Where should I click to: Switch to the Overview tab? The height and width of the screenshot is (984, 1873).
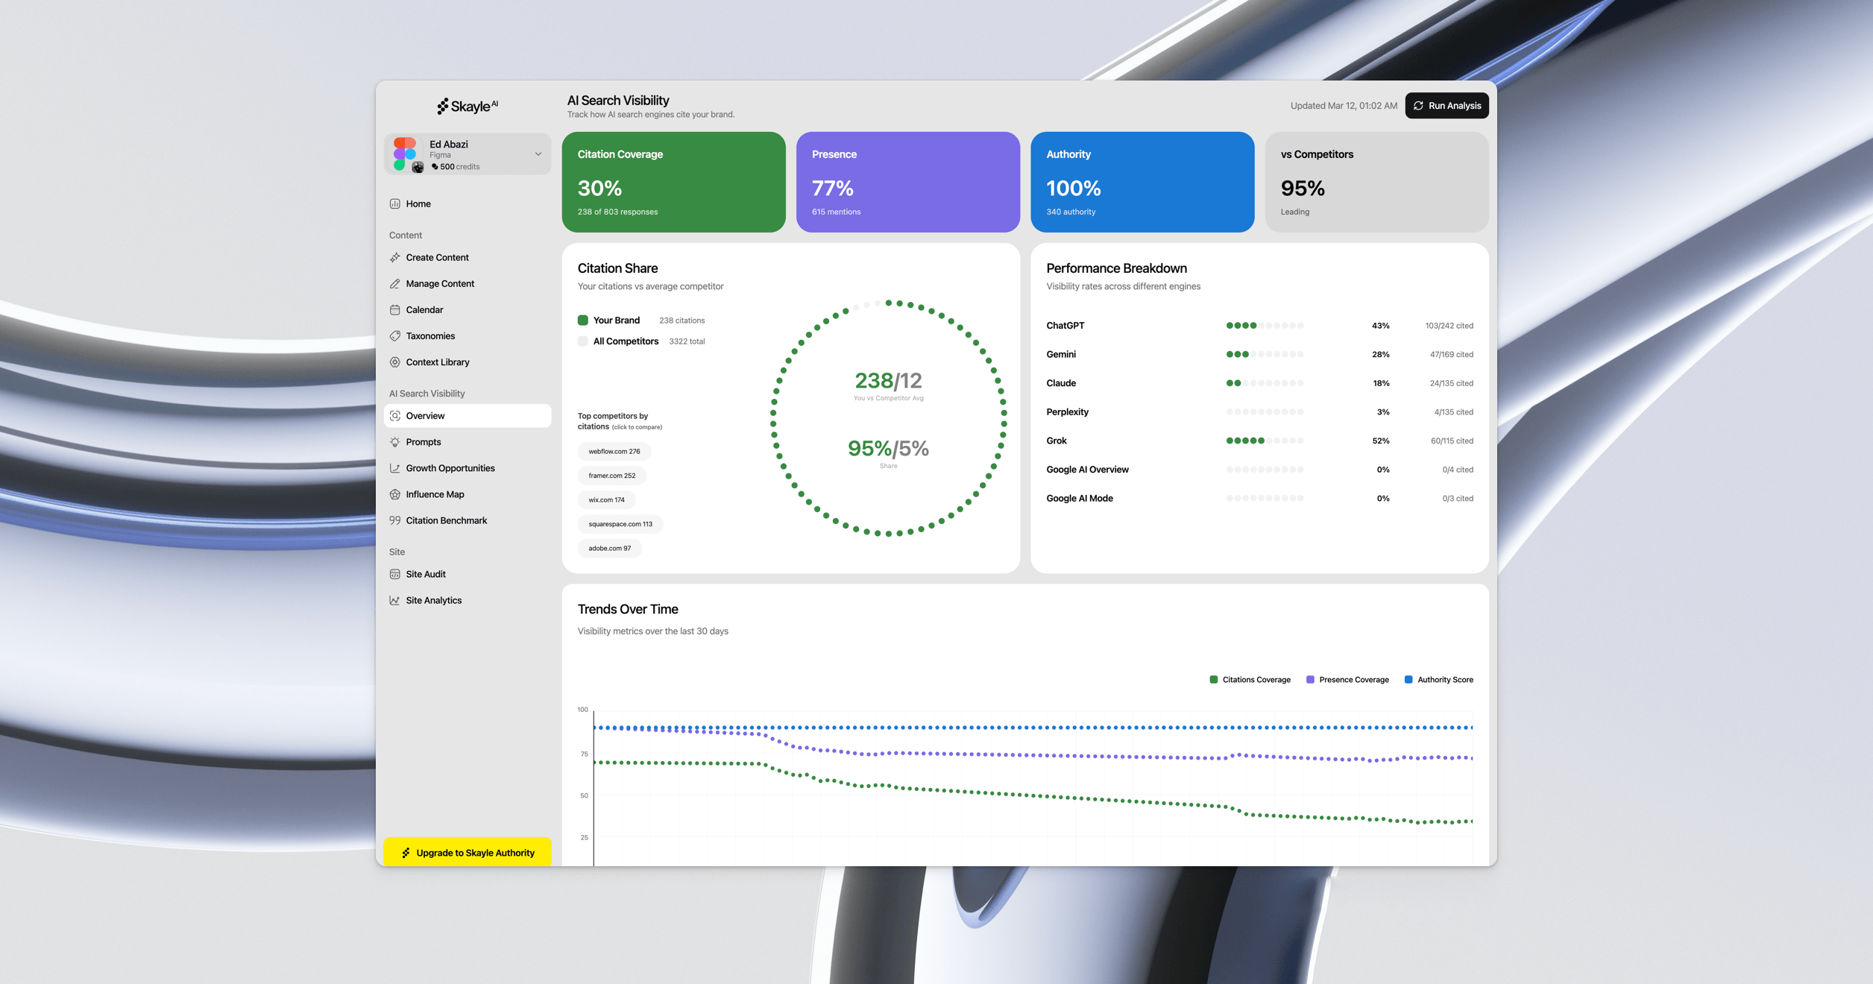point(425,415)
